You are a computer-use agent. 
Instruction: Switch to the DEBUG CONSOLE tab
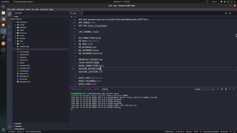(x=77, y=89)
